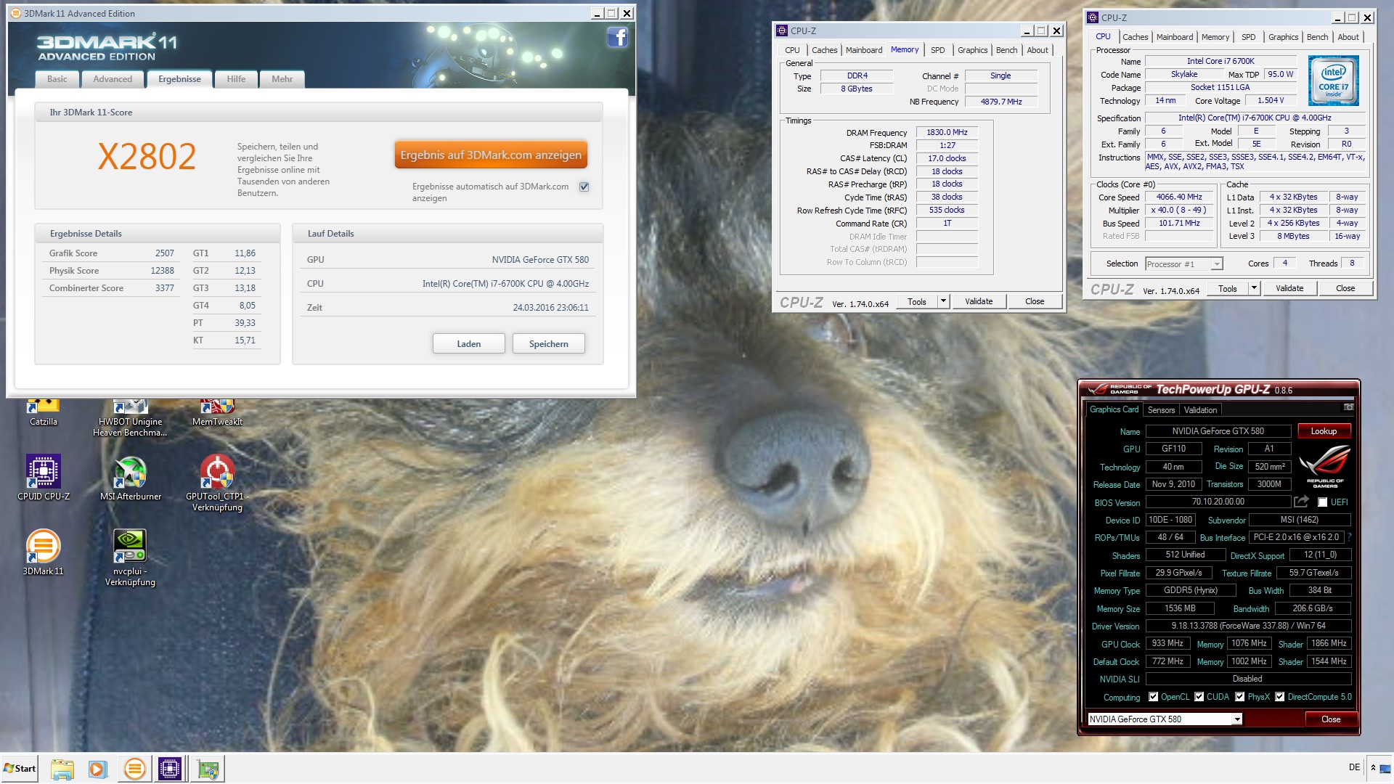Click the Core Speed value in CPU-Z
The image size is (1394, 784).
tap(1179, 197)
